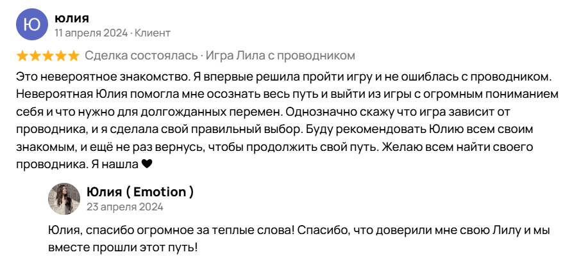Click the Сделка состоялась status text
Image resolution: width=581 pixels, height=266 pixels.
141,56
